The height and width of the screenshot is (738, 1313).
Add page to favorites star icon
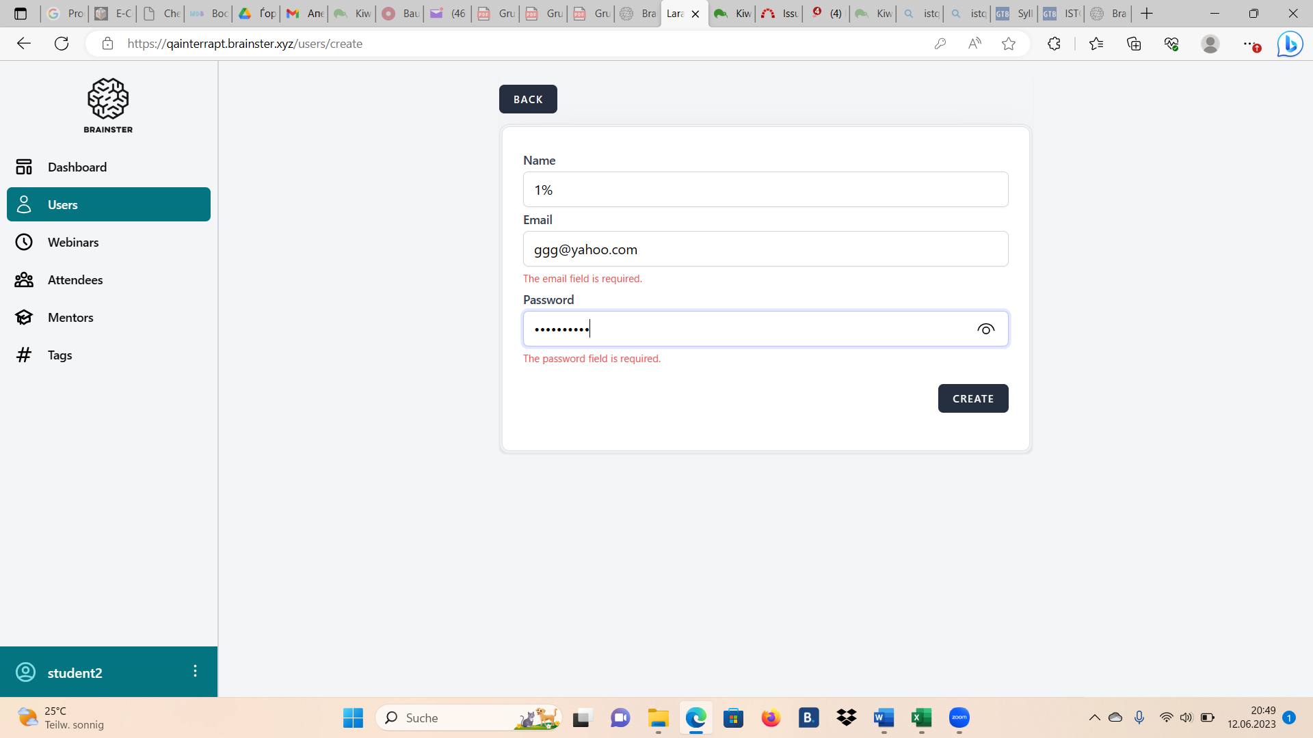point(1009,44)
